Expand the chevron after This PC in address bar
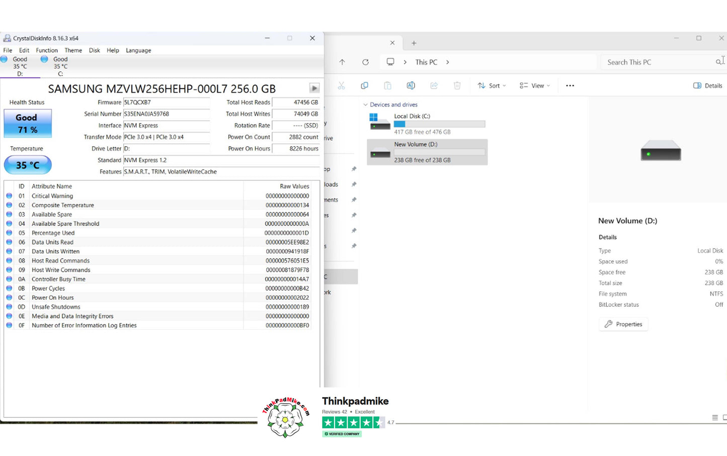Image resolution: width=727 pixels, height=456 pixels. tap(448, 62)
